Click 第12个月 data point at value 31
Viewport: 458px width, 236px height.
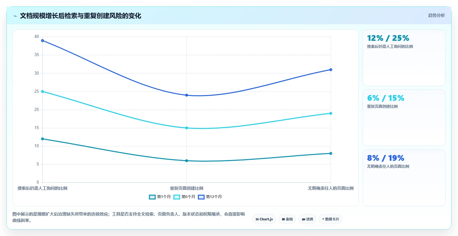tap(331, 70)
